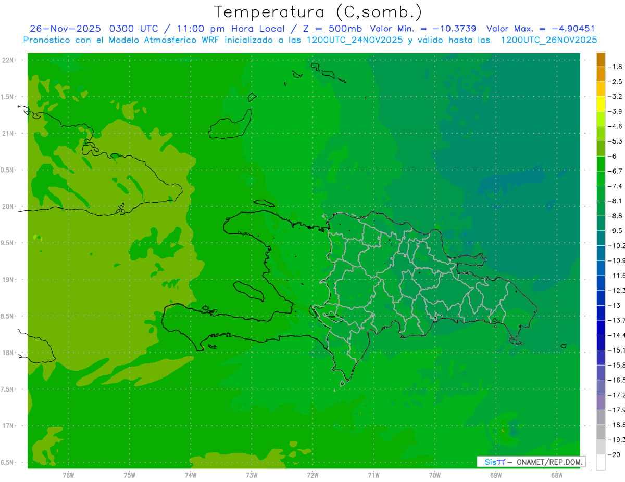
Task: Click the "20N" latitude label
Action: 8,206
